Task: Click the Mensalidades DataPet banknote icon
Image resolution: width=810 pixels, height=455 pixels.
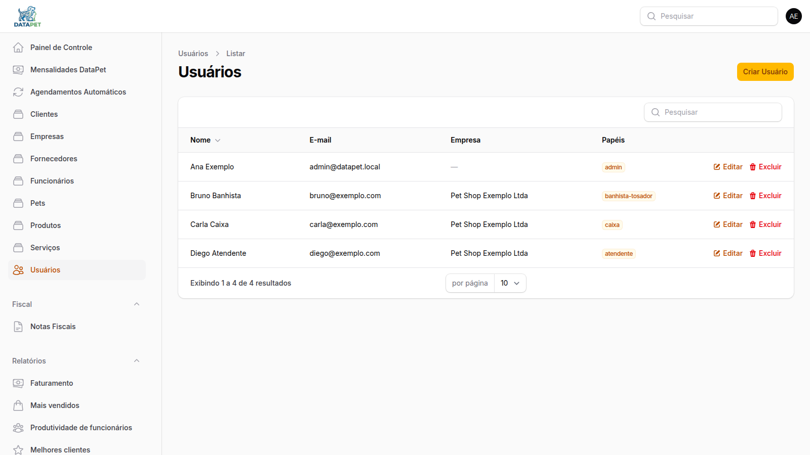Action: tap(18, 70)
